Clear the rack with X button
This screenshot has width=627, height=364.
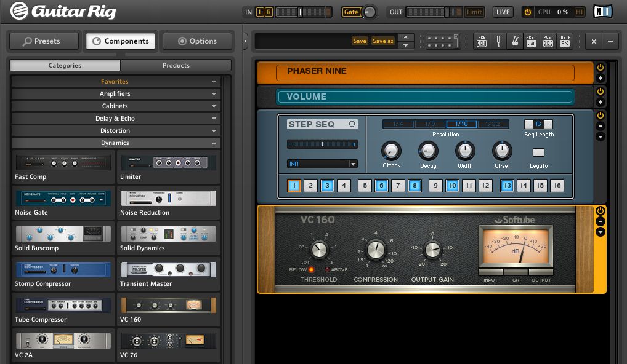tap(594, 41)
